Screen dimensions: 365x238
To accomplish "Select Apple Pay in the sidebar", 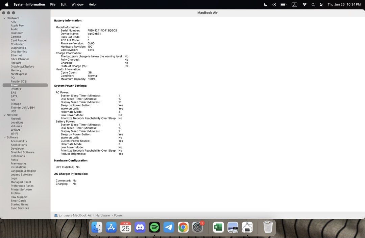I will (17, 25).
